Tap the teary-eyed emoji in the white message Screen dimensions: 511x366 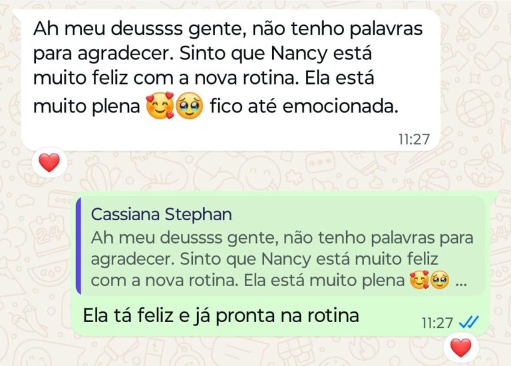point(190,106)
